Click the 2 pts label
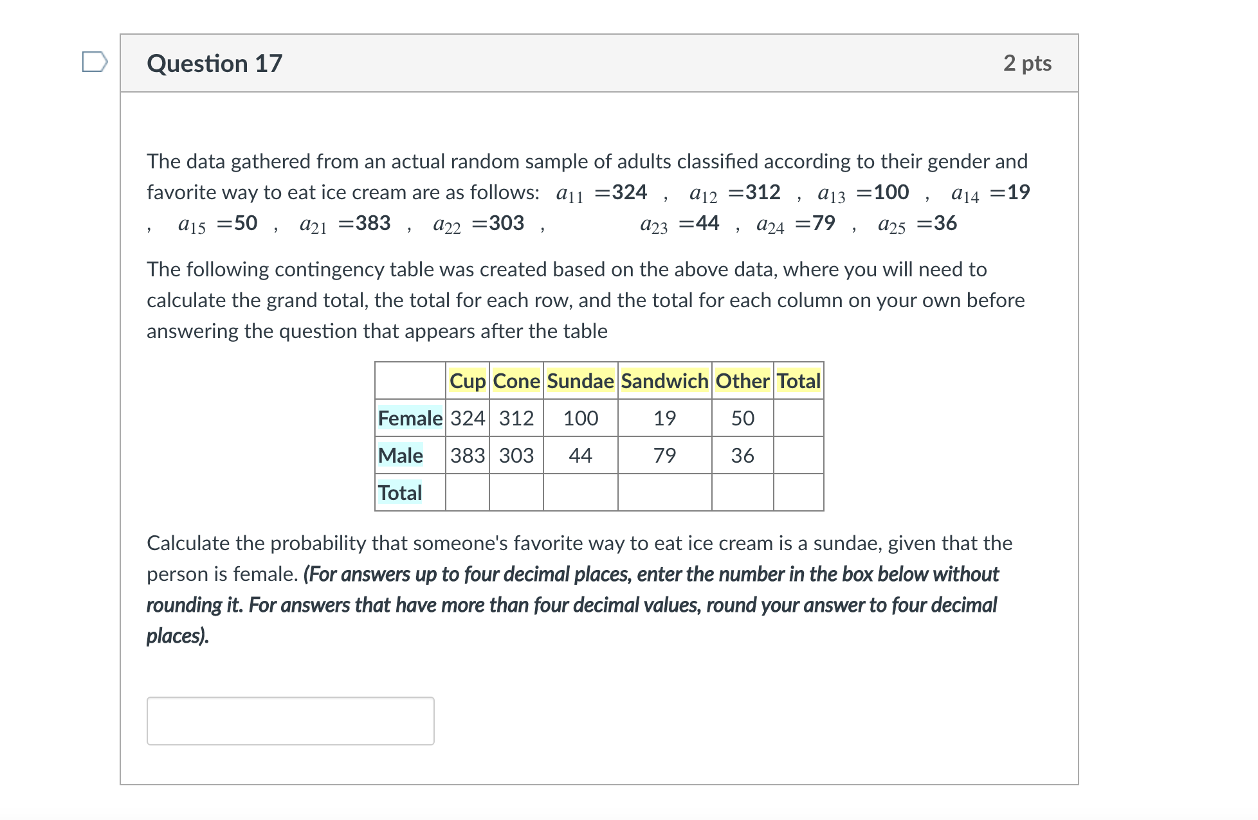 click(x=1028, y=62)
